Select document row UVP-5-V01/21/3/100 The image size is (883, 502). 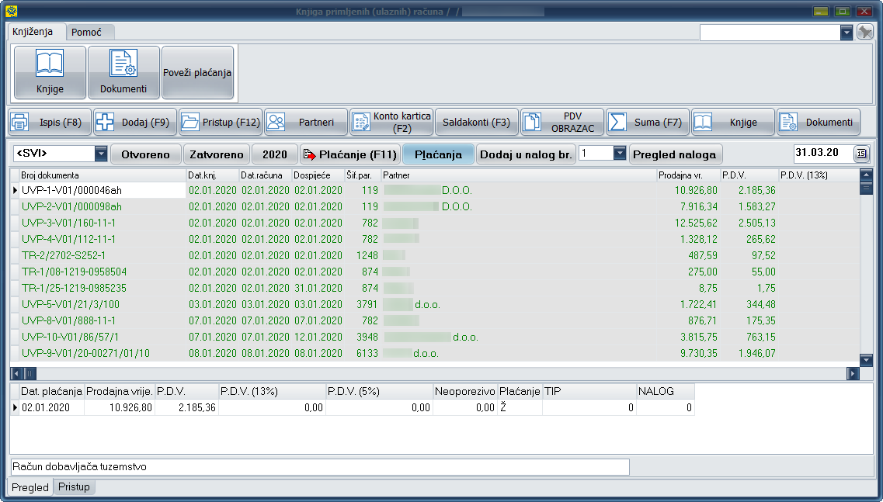click(x=71, y=304)
